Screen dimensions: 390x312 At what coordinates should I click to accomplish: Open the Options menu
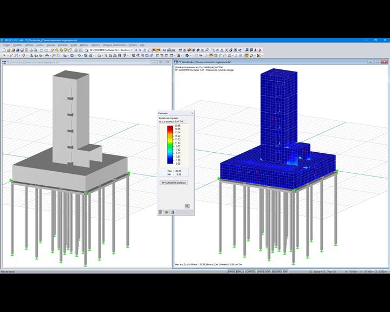coord(95,45)
